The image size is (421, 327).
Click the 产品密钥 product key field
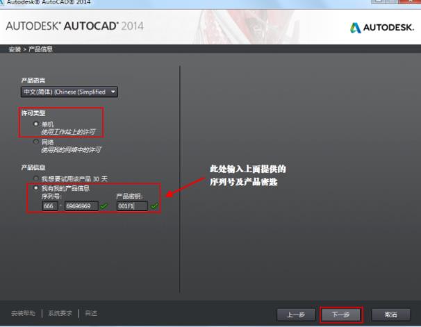131,206
